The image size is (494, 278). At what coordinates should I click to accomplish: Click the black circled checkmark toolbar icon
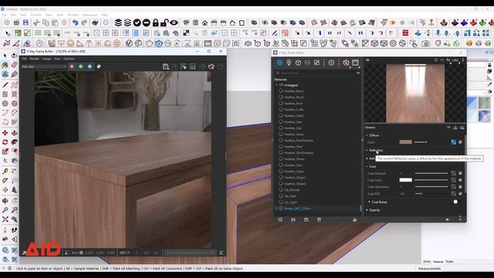click(x=137, y=22)
